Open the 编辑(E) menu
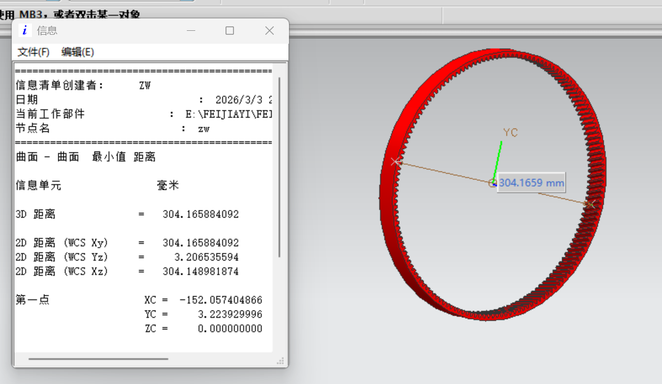The width and height of the screenshot is (662, 384). tap(77, 52)
